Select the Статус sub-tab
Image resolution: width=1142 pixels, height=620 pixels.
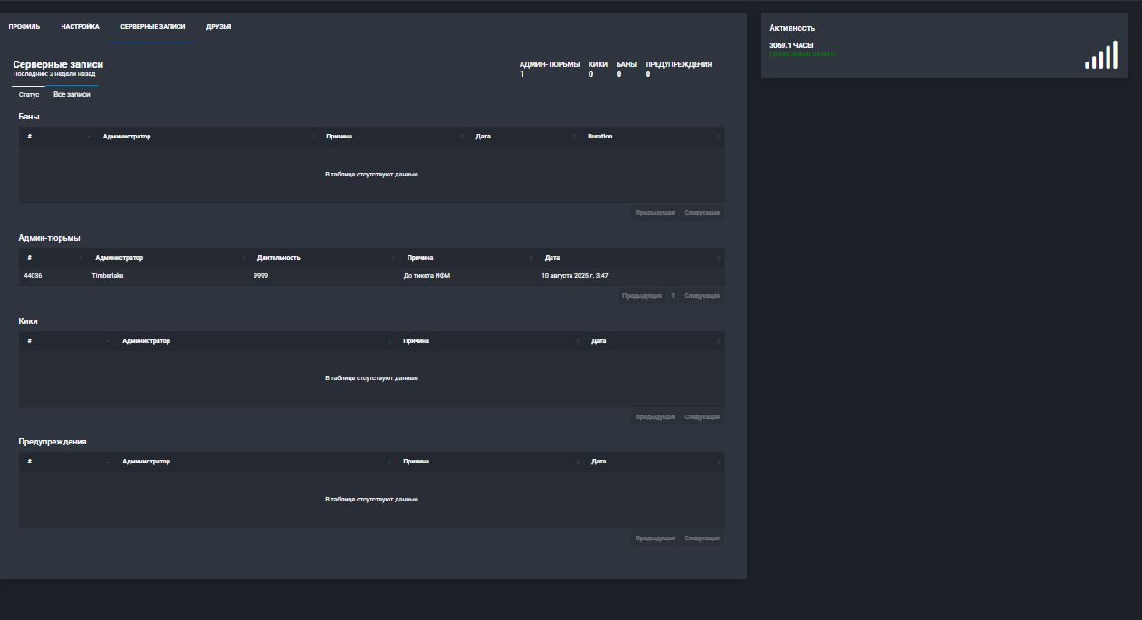[29, 94]
